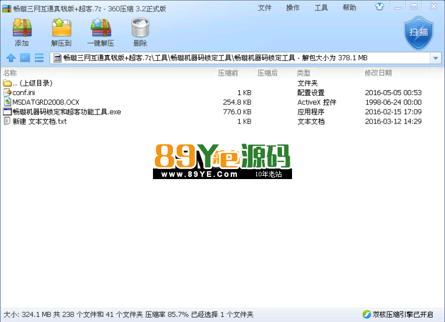The width and height of the screenshot is (445, 322).
Task: Click the 删除 (Delete) trash icon
Action: pyautogui.click(x=140, y=28)
